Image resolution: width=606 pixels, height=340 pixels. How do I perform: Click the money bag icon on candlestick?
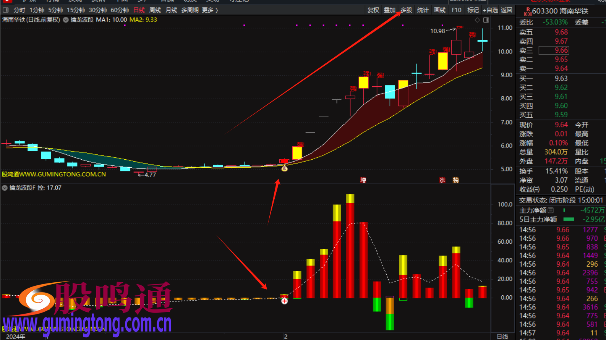(284, 168)
